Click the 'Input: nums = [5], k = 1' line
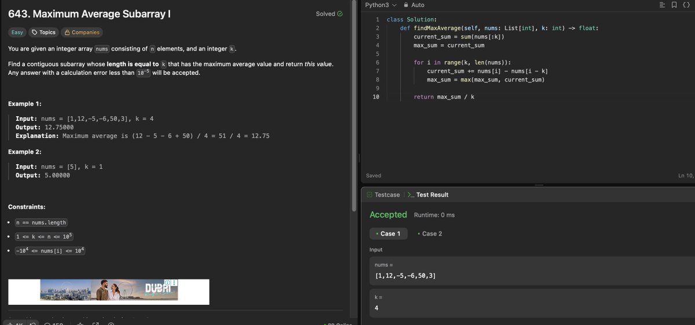Viewport: 695px width, 325px height. [59, 167]
